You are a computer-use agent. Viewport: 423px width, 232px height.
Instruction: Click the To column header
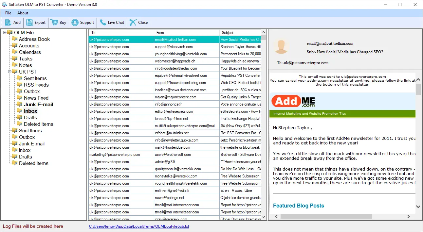pyautogui.click(x=121, y=32)
